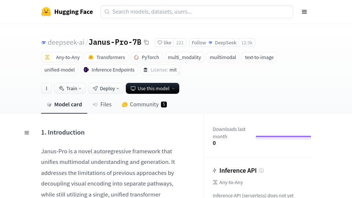Open the Use this model dropdown

[x=153, y=88]
